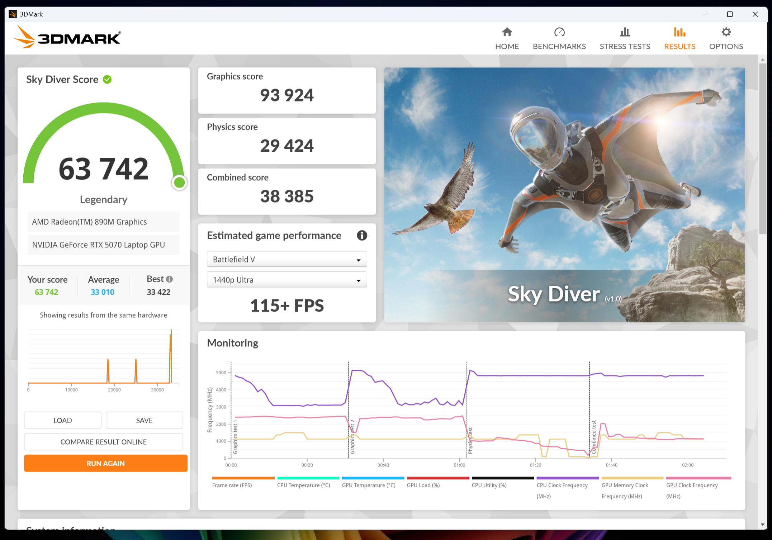Click the Monitoring heading

(232, 343)
